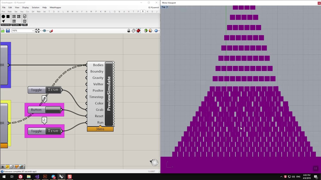Switch to the Prm component tab
This screenshot has height=180, width=321.
coord(3,12)
